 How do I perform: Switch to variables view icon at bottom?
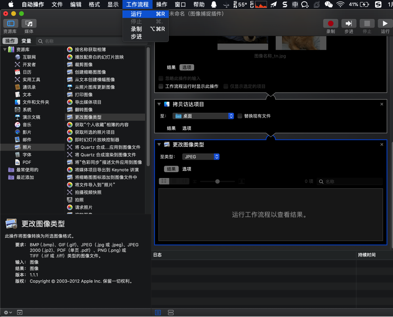coord(171,313)
